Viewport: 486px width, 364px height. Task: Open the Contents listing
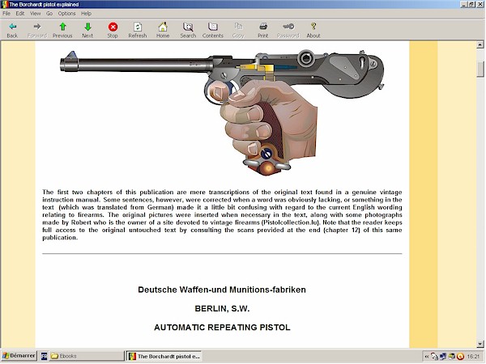click(213, 30)
